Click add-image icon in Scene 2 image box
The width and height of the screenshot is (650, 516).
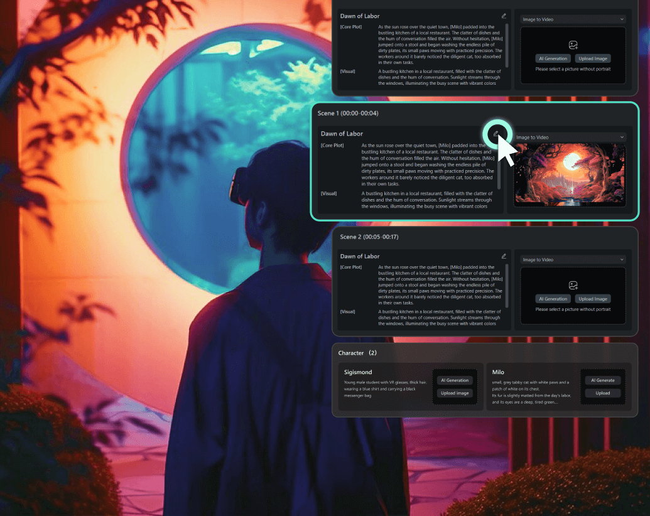click(x=573, y=285)
